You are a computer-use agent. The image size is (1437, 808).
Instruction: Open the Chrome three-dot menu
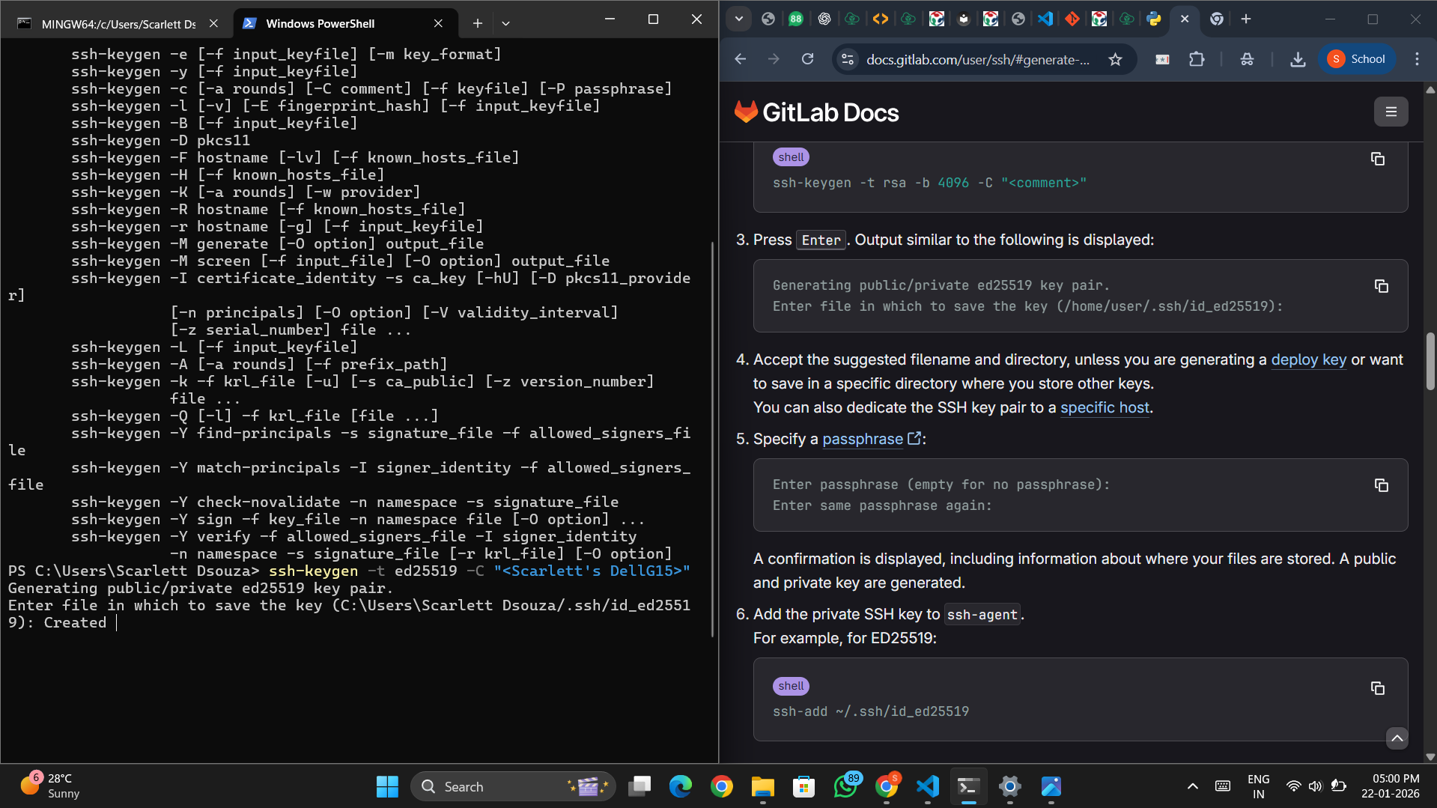tap(1417, 59)
